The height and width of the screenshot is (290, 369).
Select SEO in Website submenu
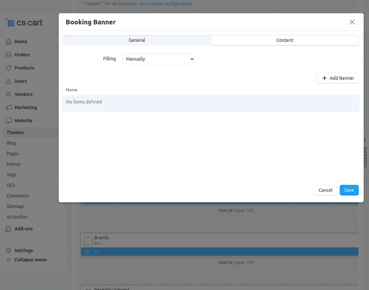pos(11,185)
